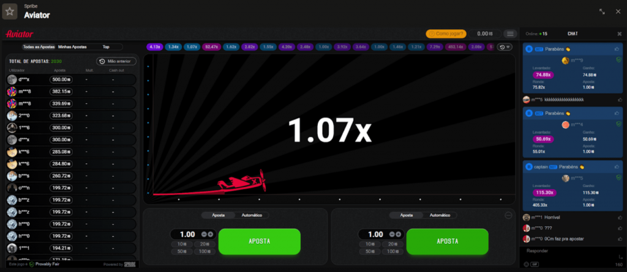
Task: Choose 10 quick amount in second bet panel
Action: click(370, 244)
